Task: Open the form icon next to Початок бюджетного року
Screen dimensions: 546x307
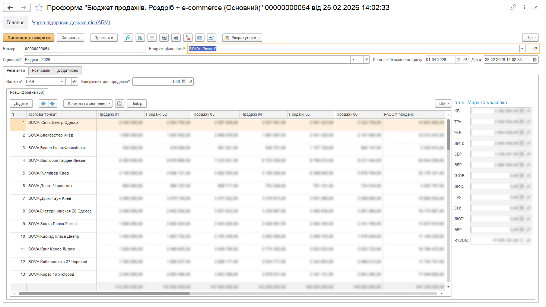Action: (x=465, y=60)
